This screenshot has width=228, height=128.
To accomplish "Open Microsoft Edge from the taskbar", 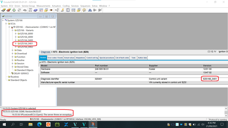I will click(x=39, y=124).
